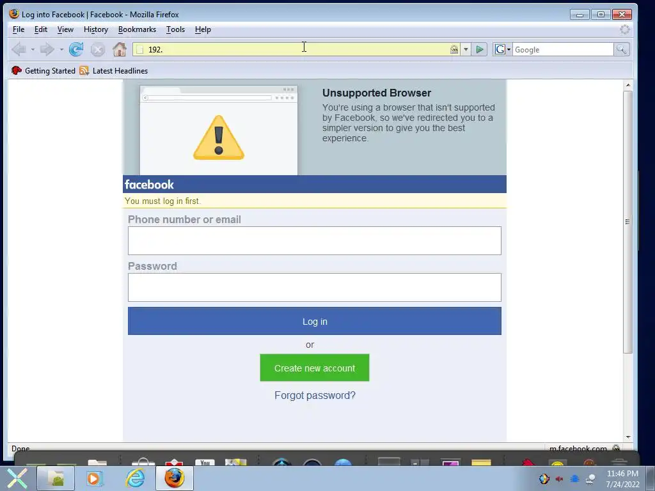Minimize the Firefox window
Screen dimensions: 655x491
[x=580, y=15]
